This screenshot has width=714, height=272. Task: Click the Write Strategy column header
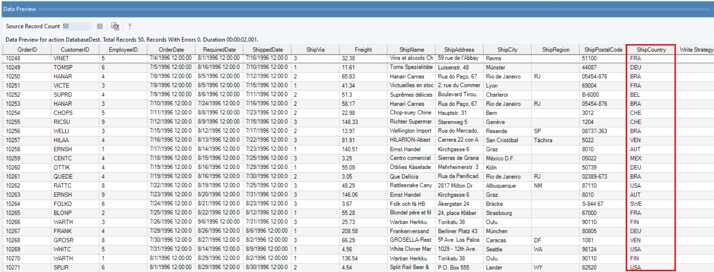[x=696, y=50]
